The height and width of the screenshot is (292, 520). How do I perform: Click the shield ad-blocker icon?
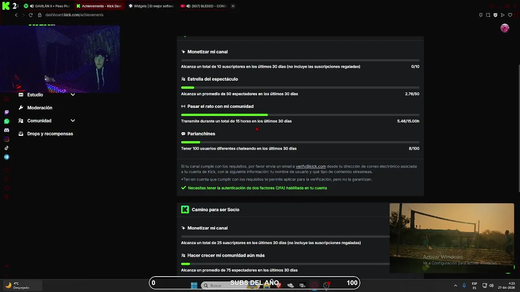[x=495, y=15]
